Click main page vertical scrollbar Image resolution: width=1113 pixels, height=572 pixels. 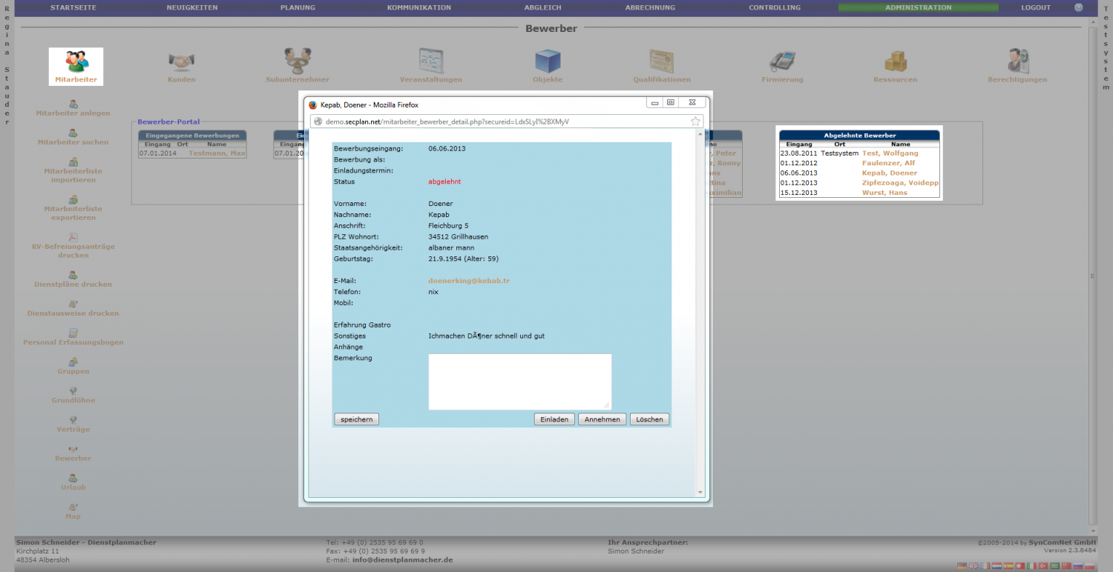(1091, 275)
